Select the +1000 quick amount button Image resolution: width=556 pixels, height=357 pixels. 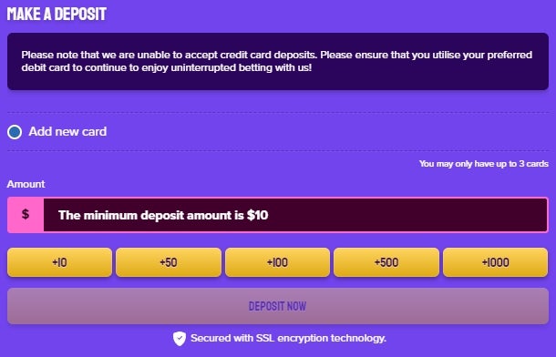click(495, 262)
